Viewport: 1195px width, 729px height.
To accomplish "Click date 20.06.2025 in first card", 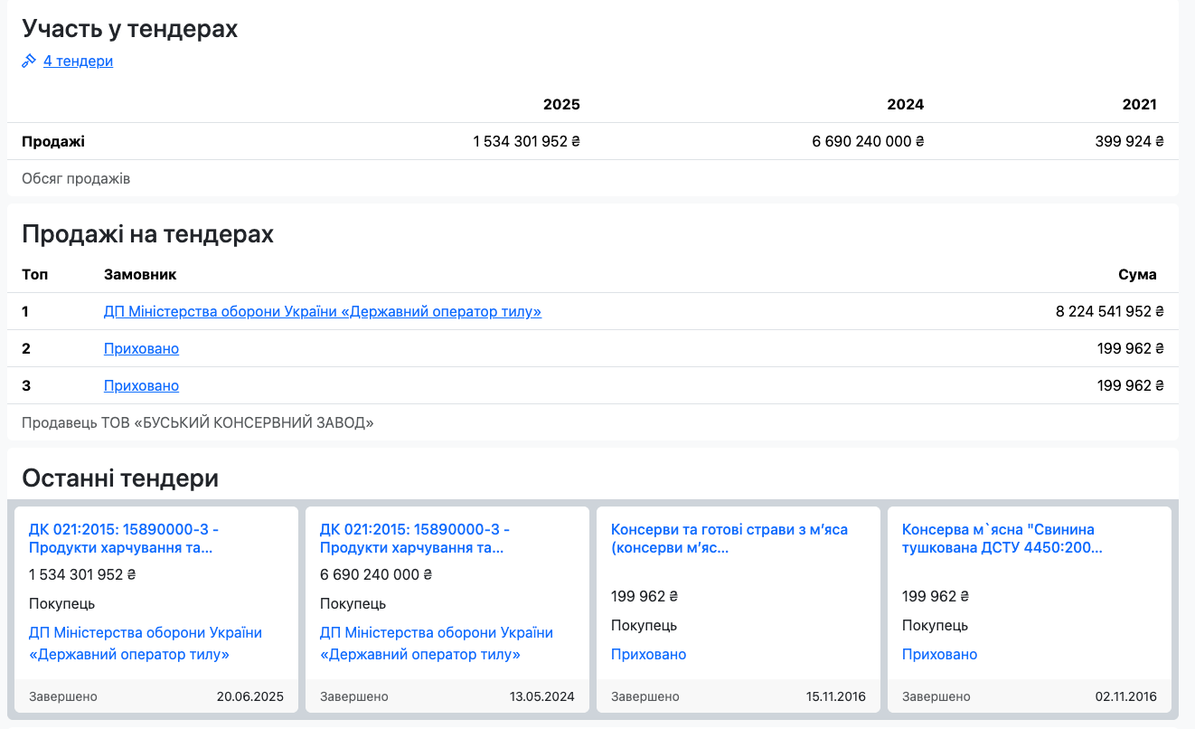I will (250, 696).
